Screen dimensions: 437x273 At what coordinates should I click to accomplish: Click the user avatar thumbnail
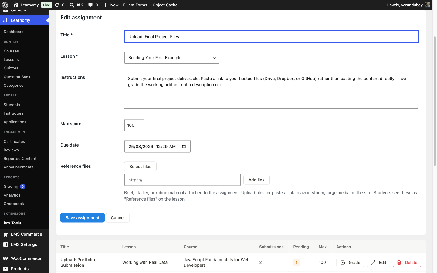[x=427, y=5]
